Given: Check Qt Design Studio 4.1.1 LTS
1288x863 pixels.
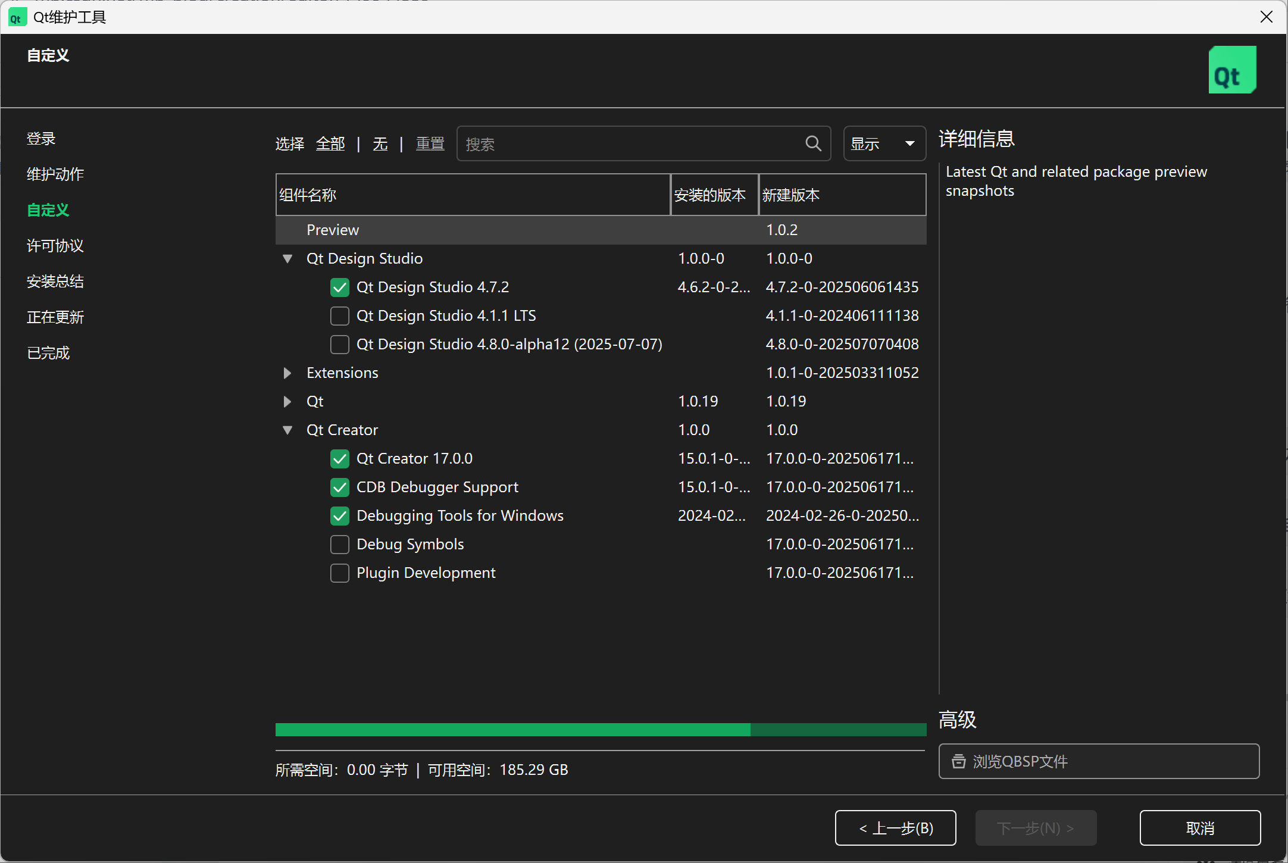Looking at the screenshot, I should pyautogui.click(x=339, y=316).
